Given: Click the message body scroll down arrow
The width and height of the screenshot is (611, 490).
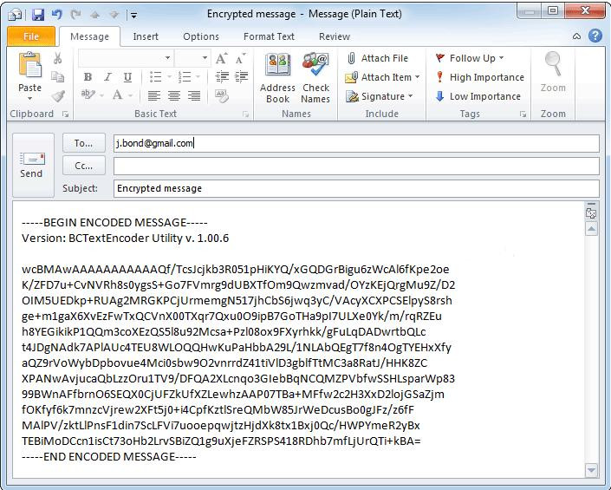Looking at the screenshot, I should point(591,470).
